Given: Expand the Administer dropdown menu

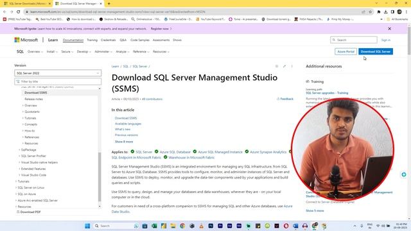Looking at the screenshot, I should (103, 51).
